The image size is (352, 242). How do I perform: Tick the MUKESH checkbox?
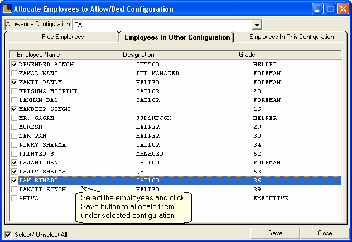click(x=14, y=127)
